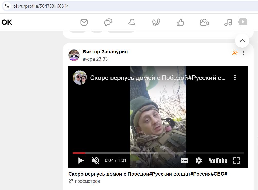Play the video with the play button

[x=81, y=160]
